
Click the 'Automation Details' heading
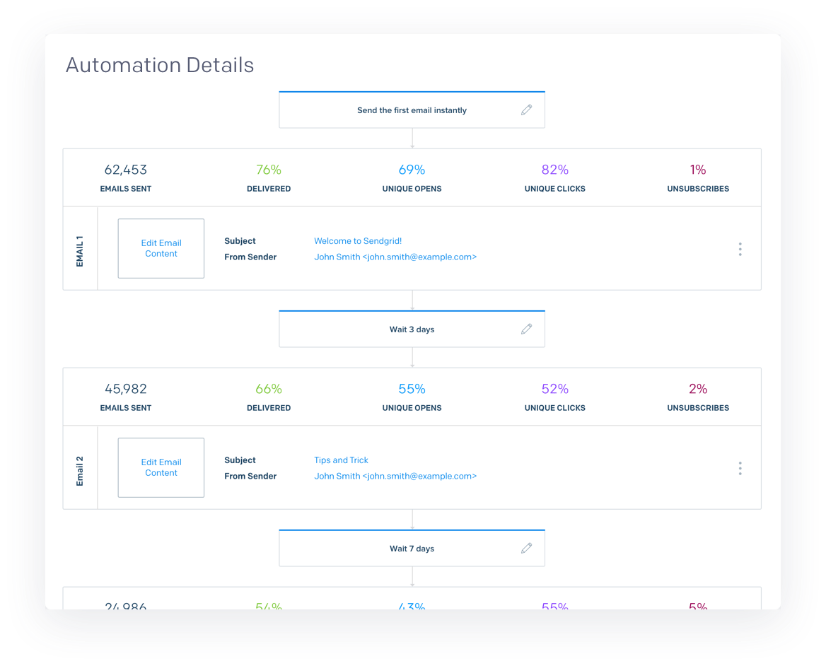click(x=160, y=65)
